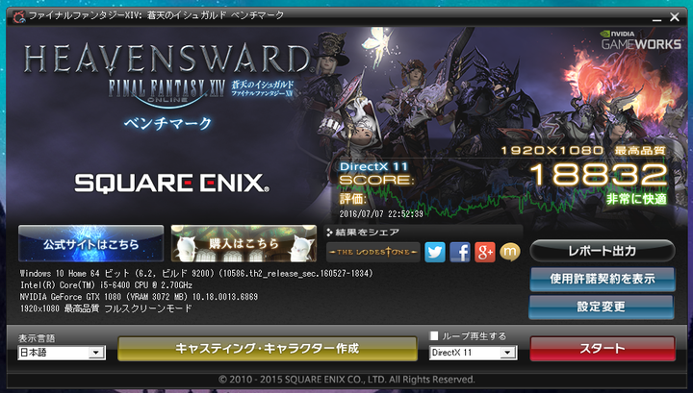The image size is (693, 393).
Task: Open the 日本語 display language dropdown
Action: 62,353
